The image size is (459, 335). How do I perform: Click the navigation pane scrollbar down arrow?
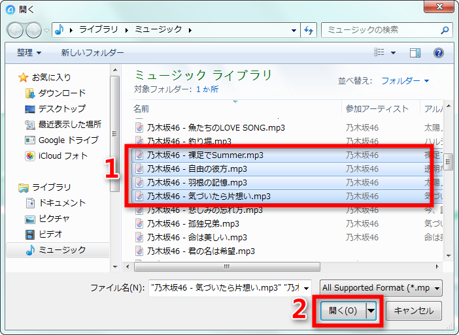(x=115, y=266)
